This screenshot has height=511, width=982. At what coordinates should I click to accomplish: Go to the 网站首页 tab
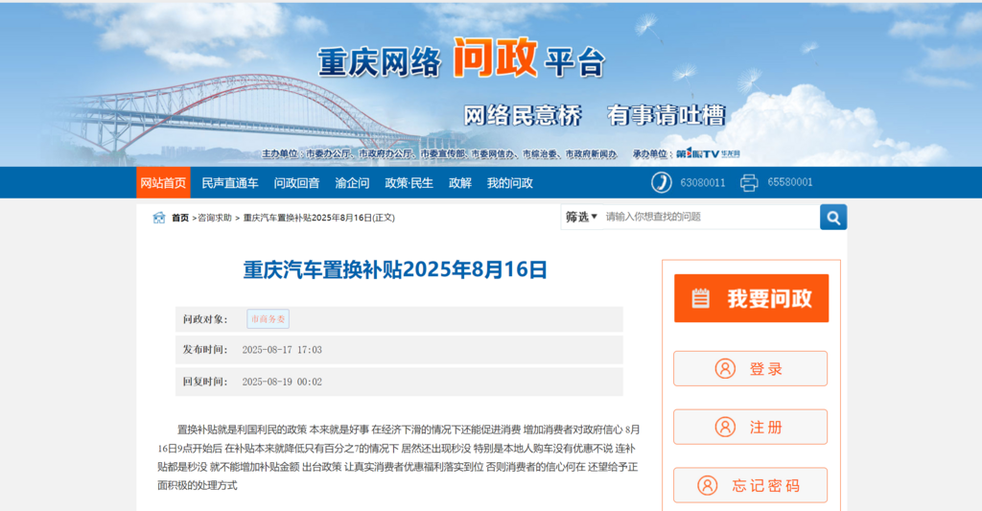click(x=163, y=183)
